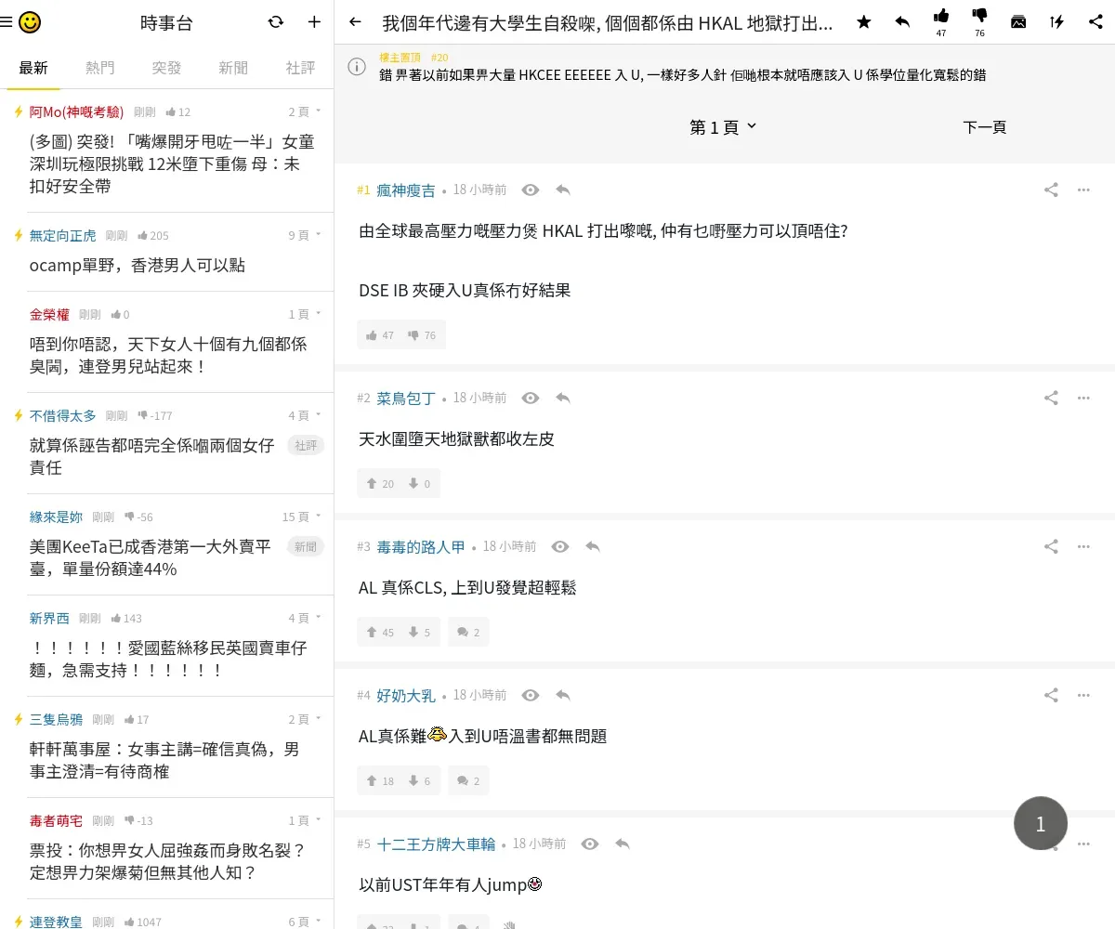Expand the 15 頁 dropdown on 緣來是妳 thread
This screenshot has width=1115, height=929.
302,517
